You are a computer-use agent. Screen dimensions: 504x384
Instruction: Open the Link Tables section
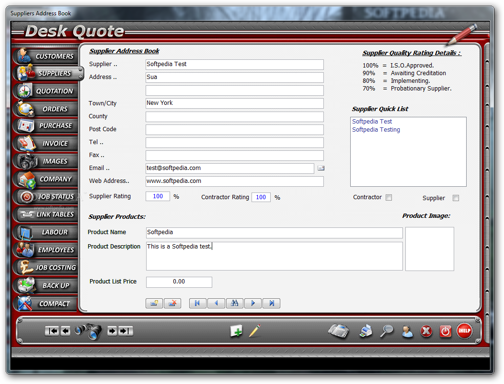point(46,214)
